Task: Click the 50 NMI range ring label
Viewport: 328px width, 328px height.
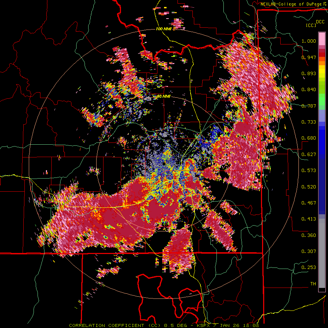Action: [x=164, y=97]
